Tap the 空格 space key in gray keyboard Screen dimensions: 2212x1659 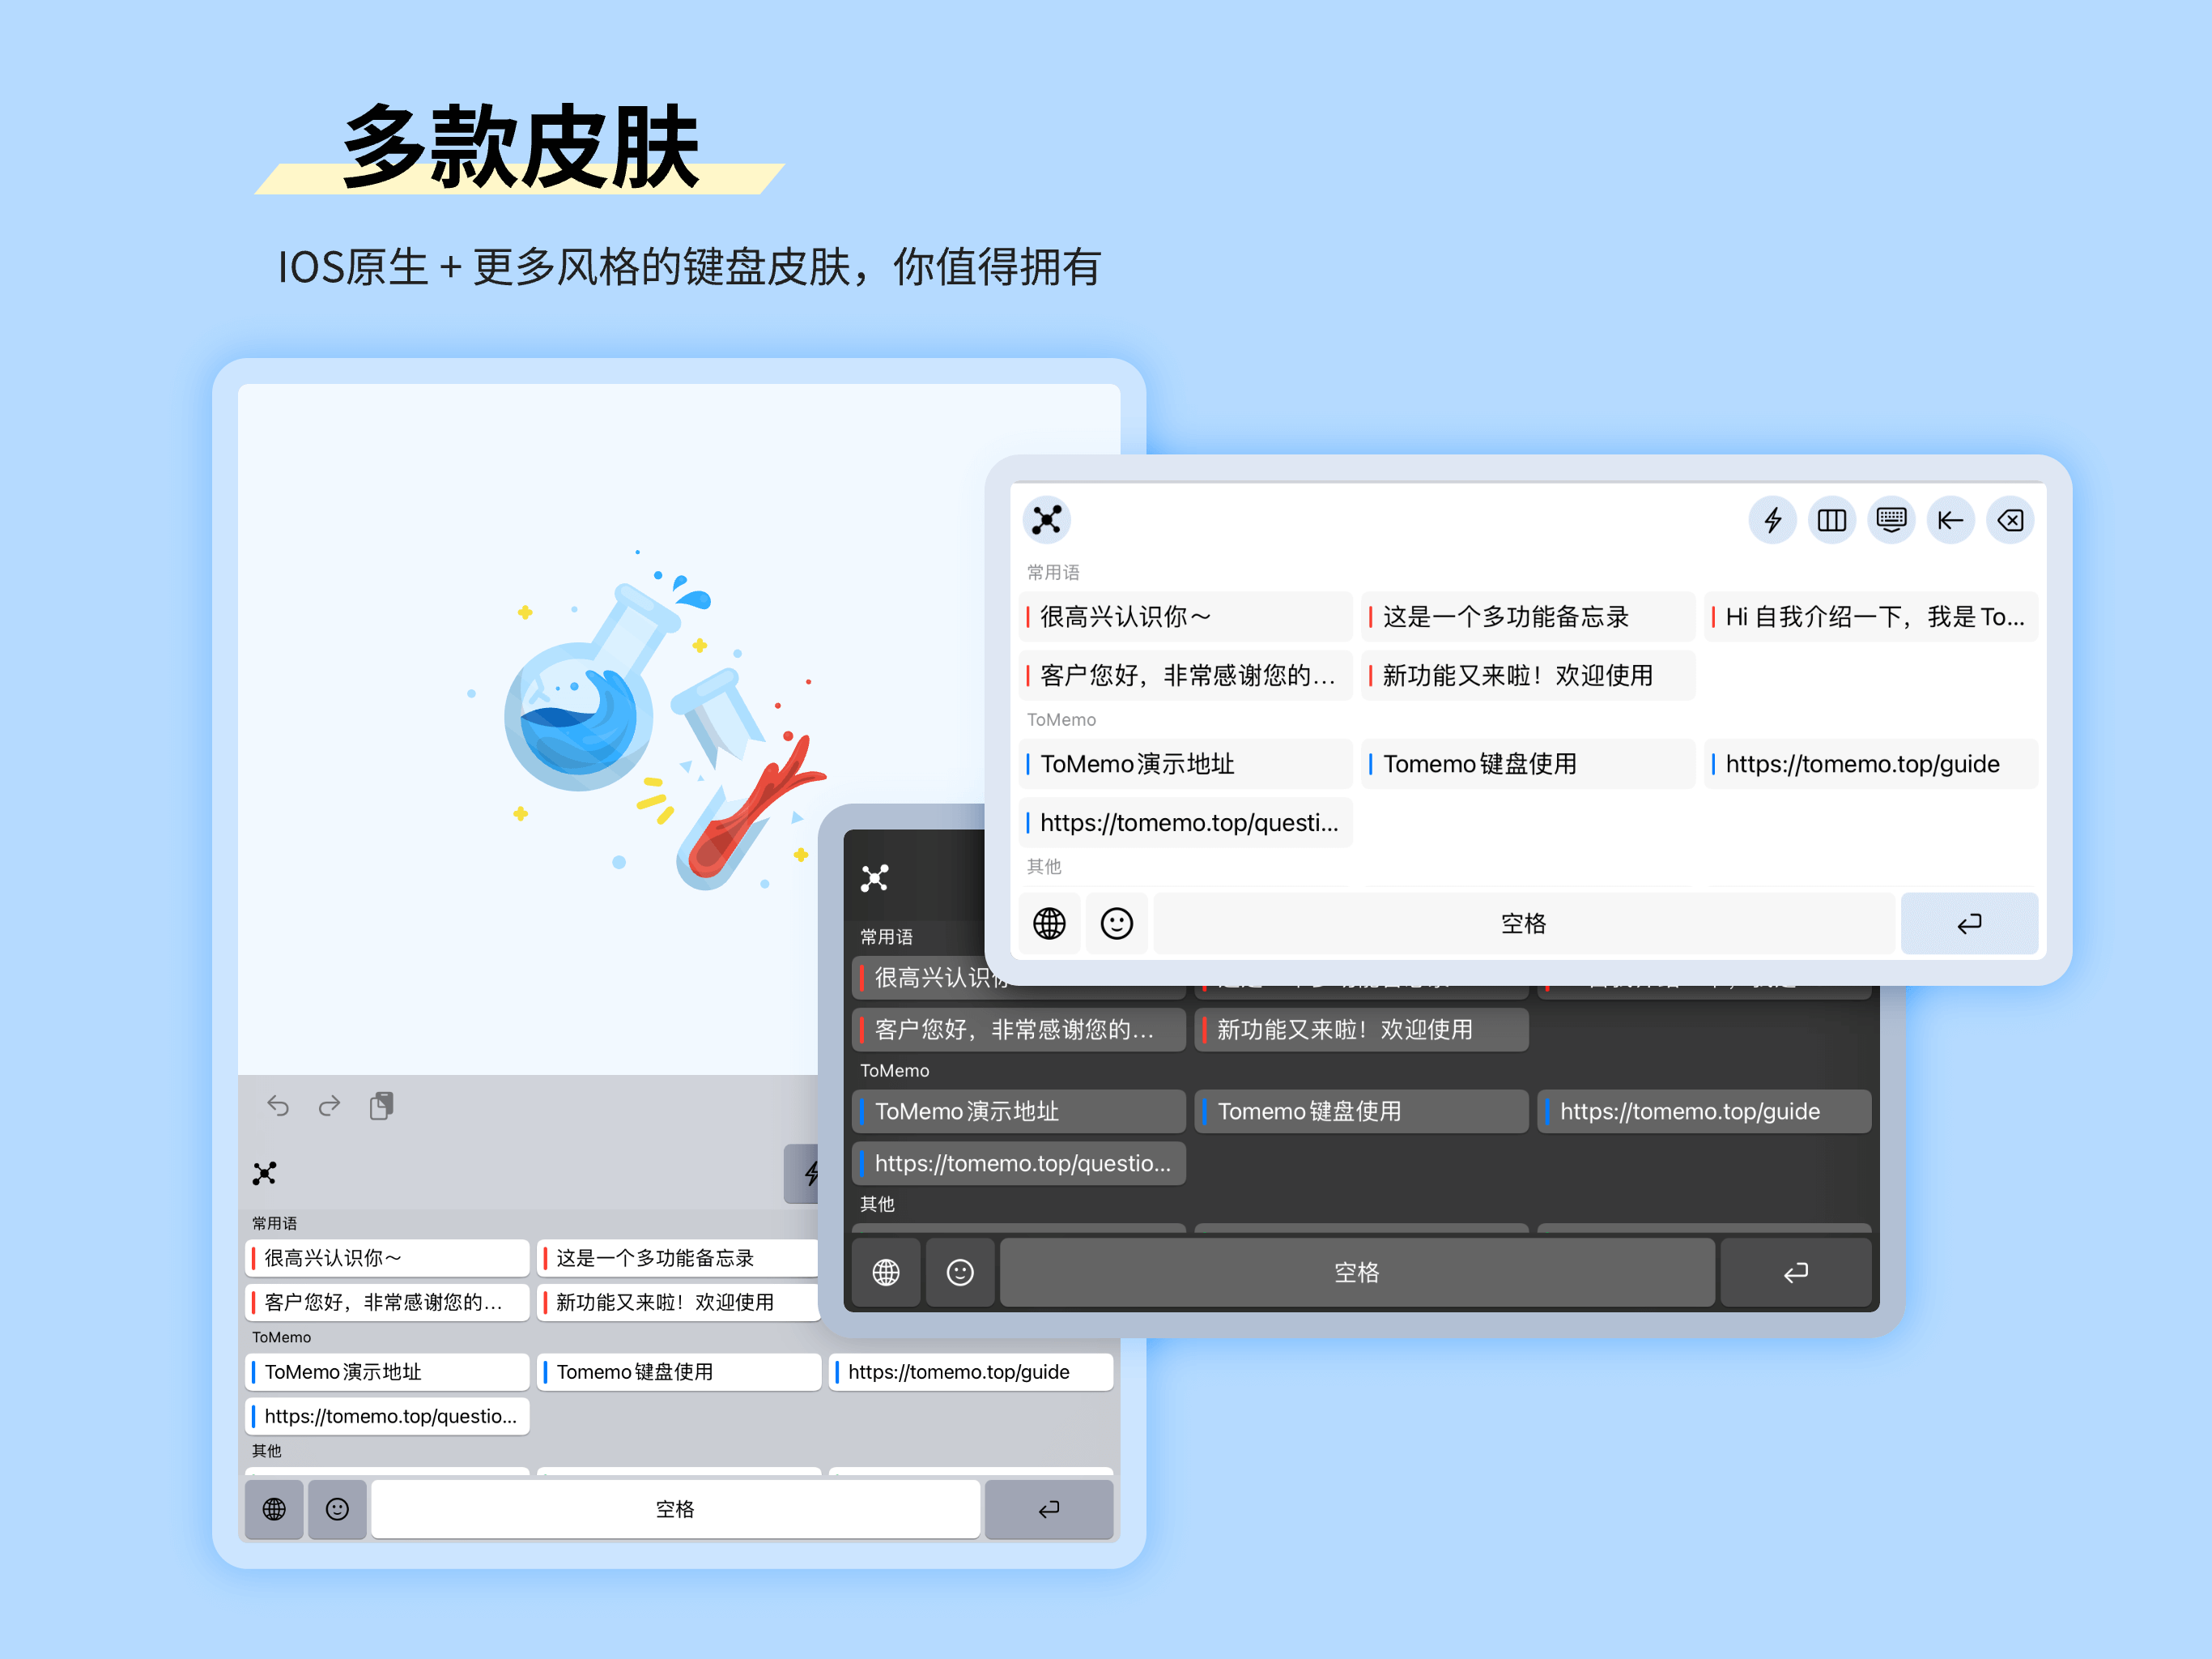[x=675, y=1509]
